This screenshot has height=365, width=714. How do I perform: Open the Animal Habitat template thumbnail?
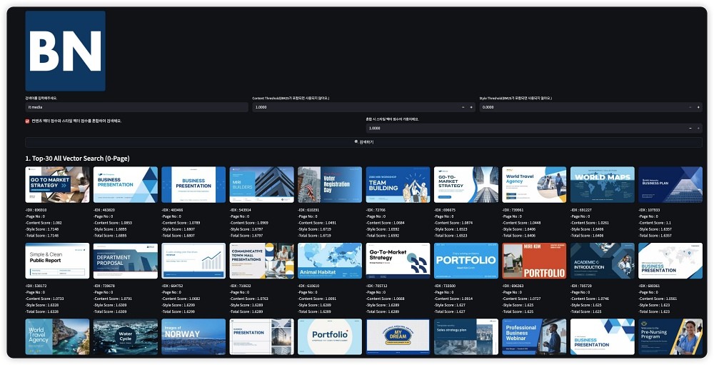330,261
